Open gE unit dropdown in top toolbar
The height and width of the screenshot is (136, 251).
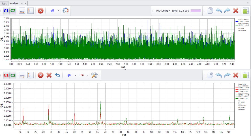(x=58, y=11)
